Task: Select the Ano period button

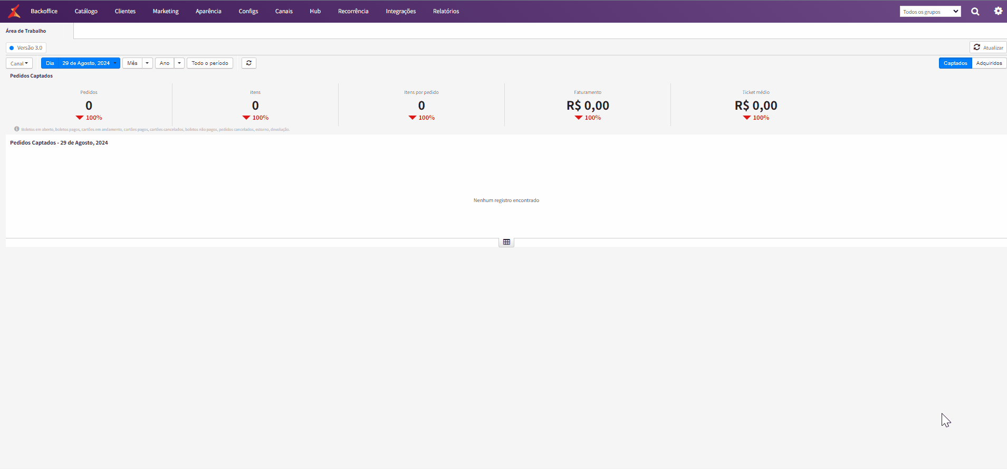Action: coord(165,63)
